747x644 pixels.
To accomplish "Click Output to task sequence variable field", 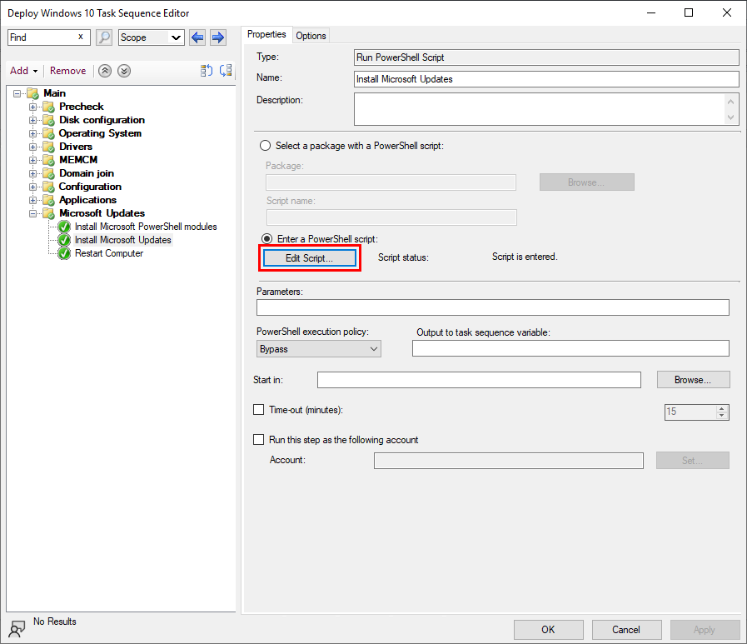I will tap(570, 348).
